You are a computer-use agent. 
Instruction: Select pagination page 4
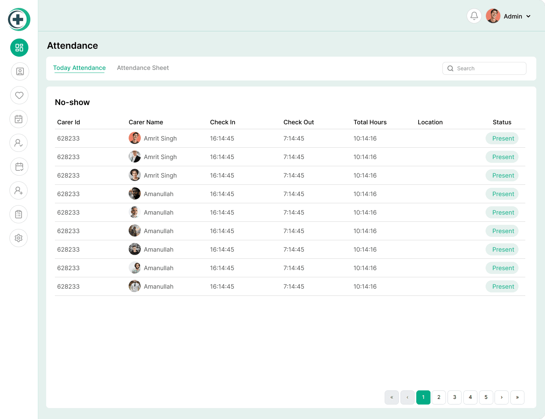[470, 397]
